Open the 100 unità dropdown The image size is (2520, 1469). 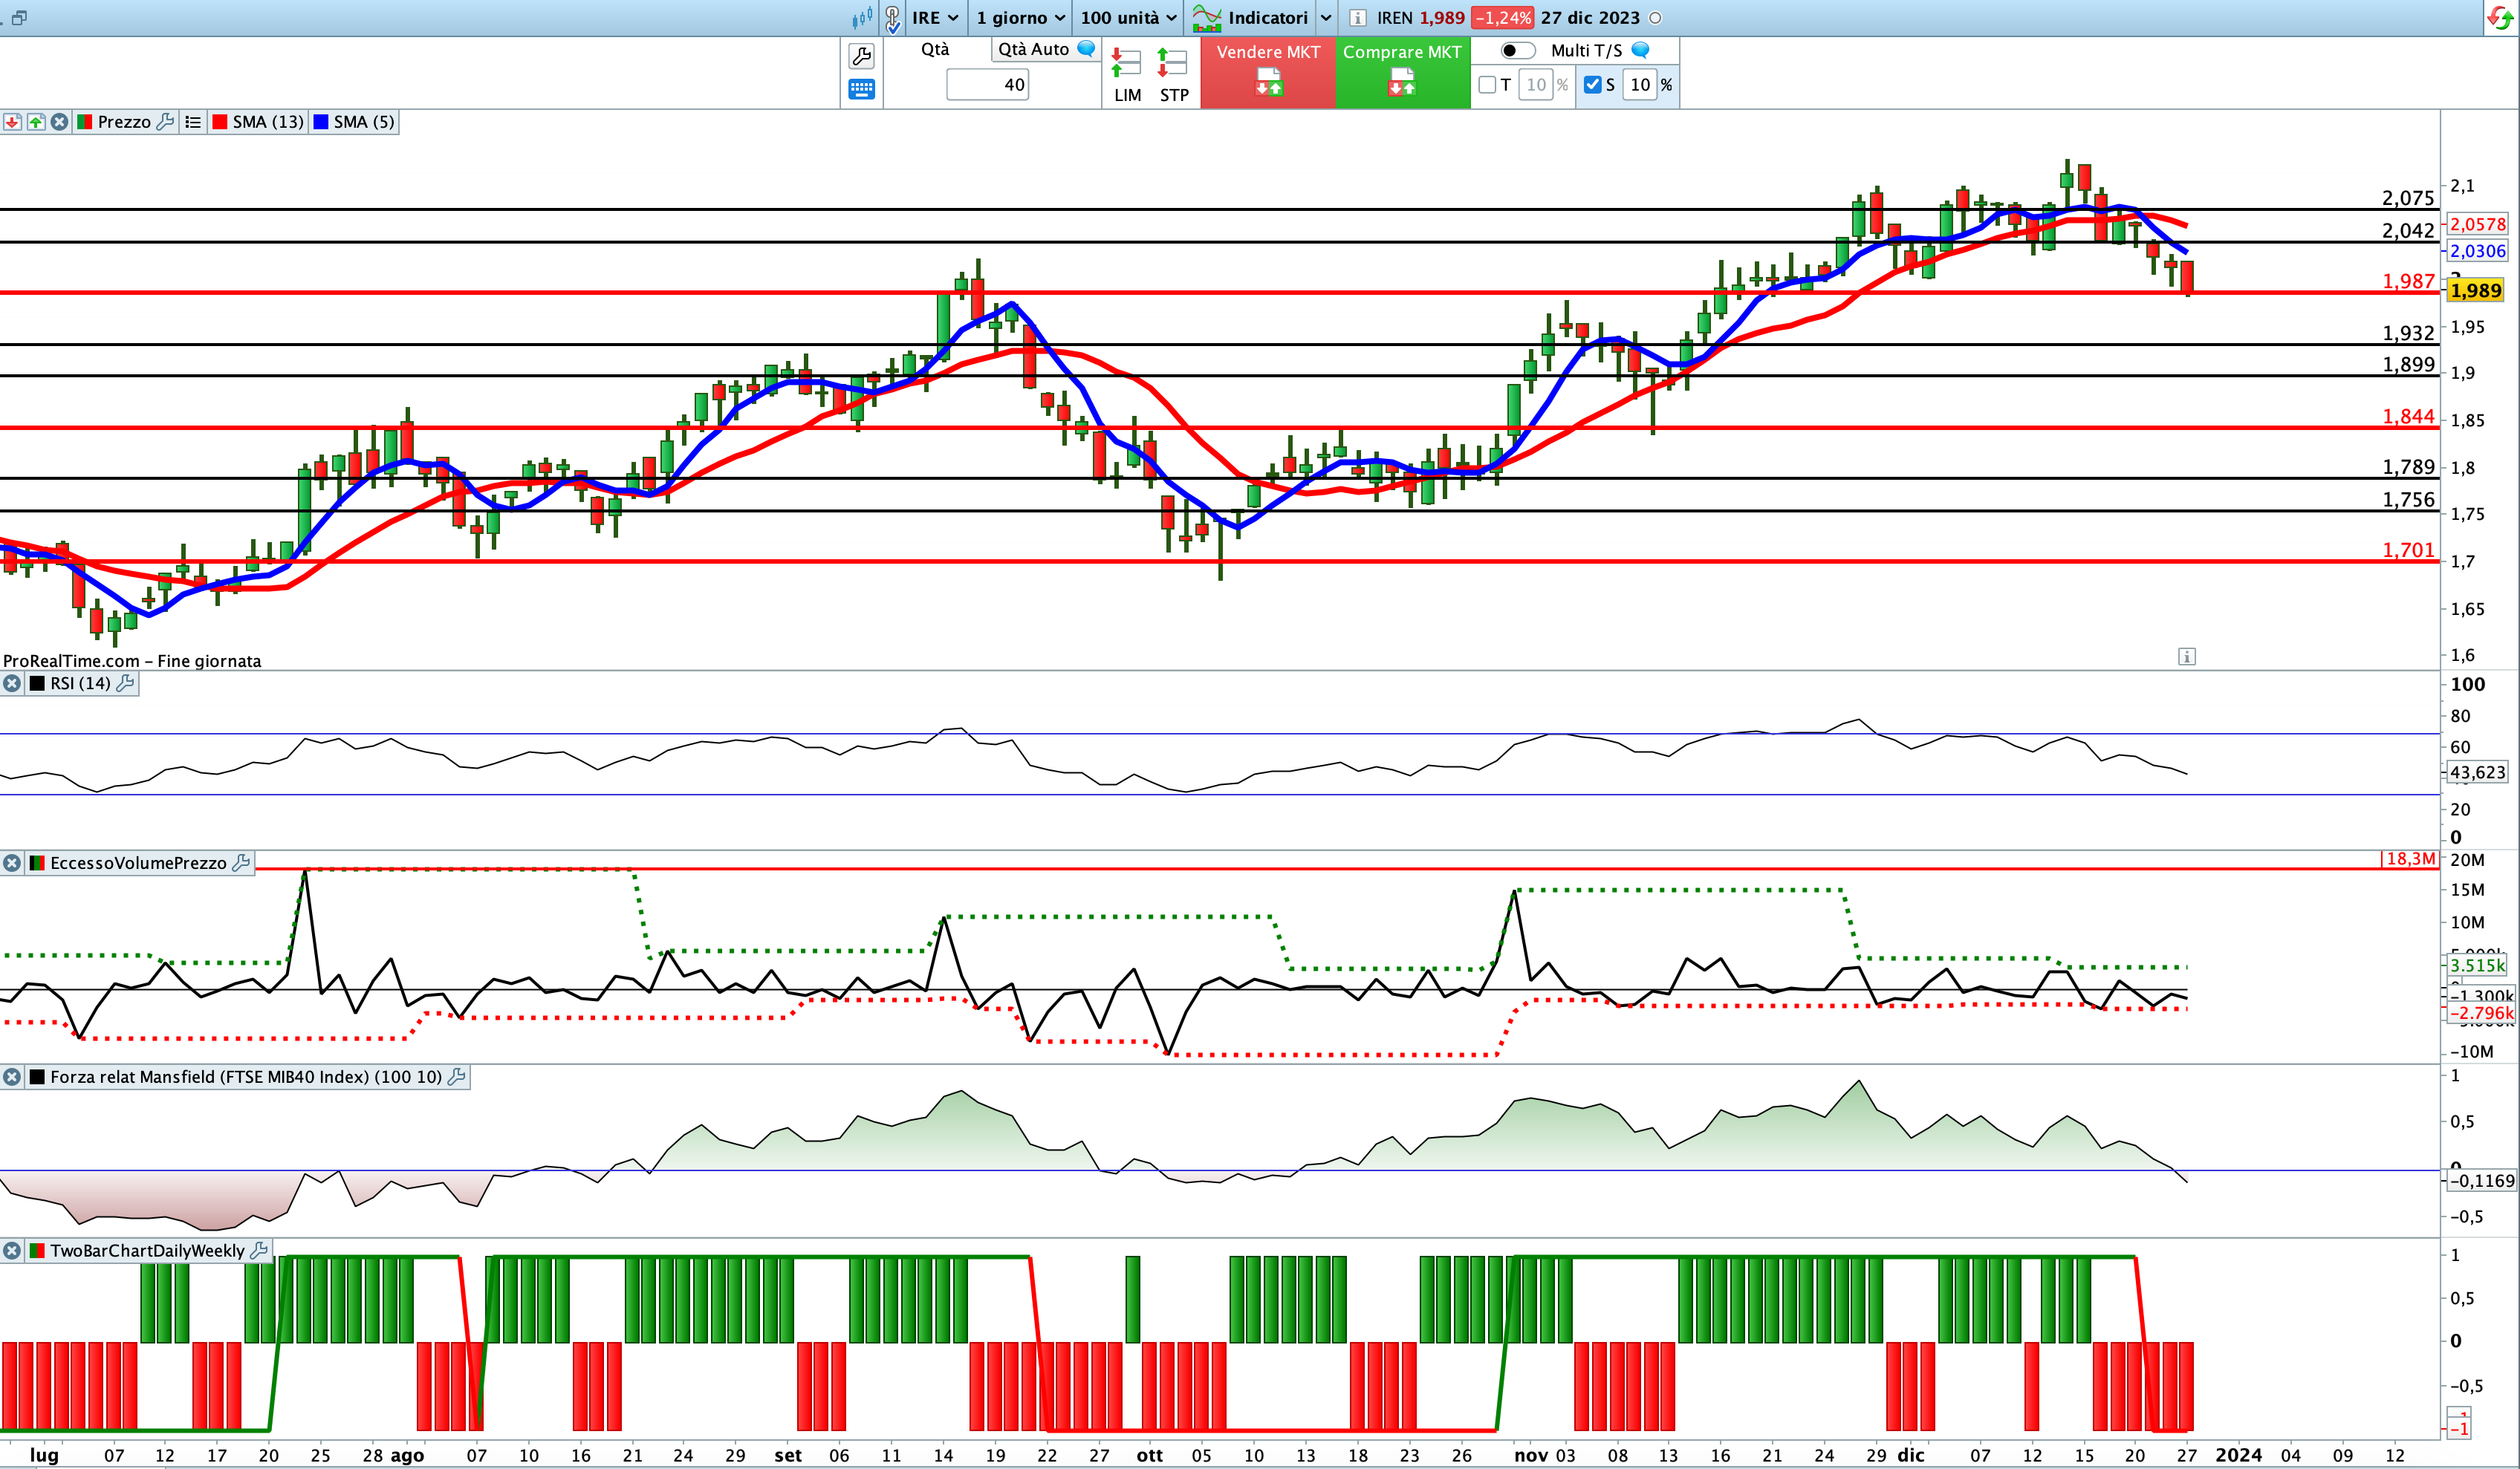pos(1128,18)
